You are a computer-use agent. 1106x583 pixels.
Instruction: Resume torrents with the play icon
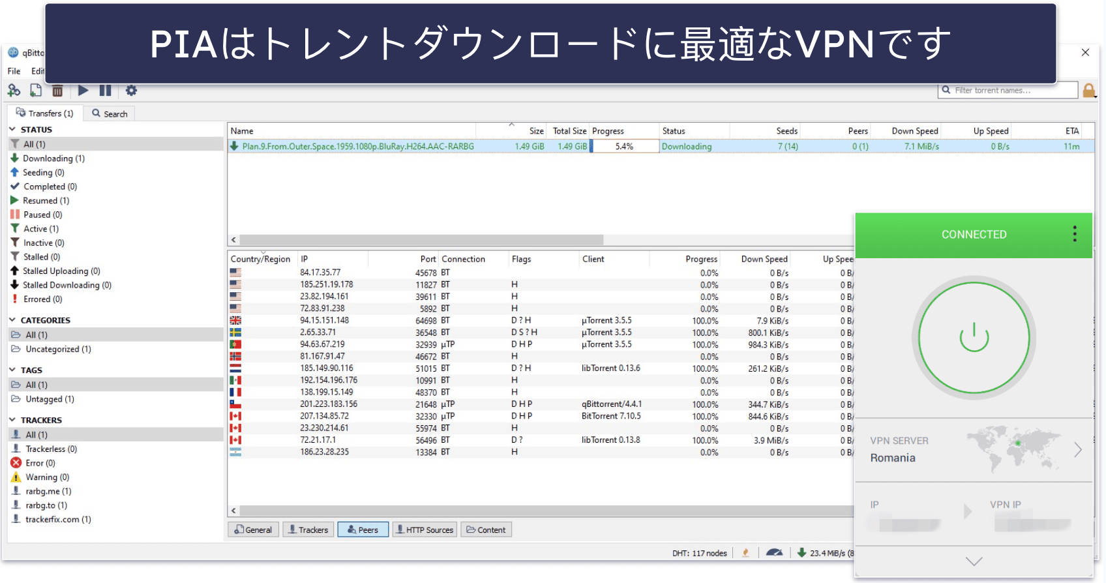pos(83,91)
